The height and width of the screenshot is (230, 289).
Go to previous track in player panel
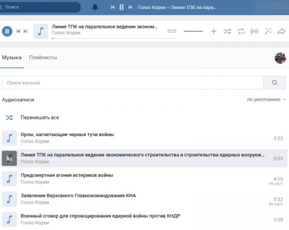point(18,31)
